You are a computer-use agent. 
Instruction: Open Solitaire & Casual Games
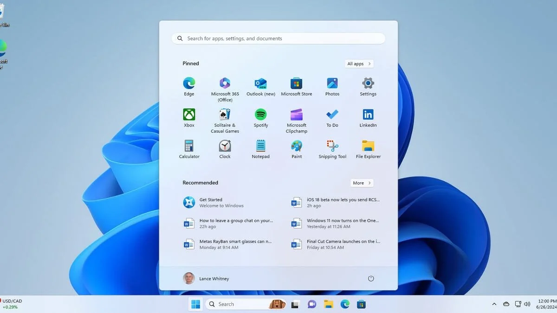pos(225,121)
